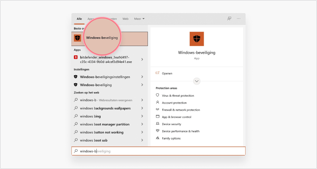Open Device performance & health
Screen dimensions: 317x169
tap(181, 131)
